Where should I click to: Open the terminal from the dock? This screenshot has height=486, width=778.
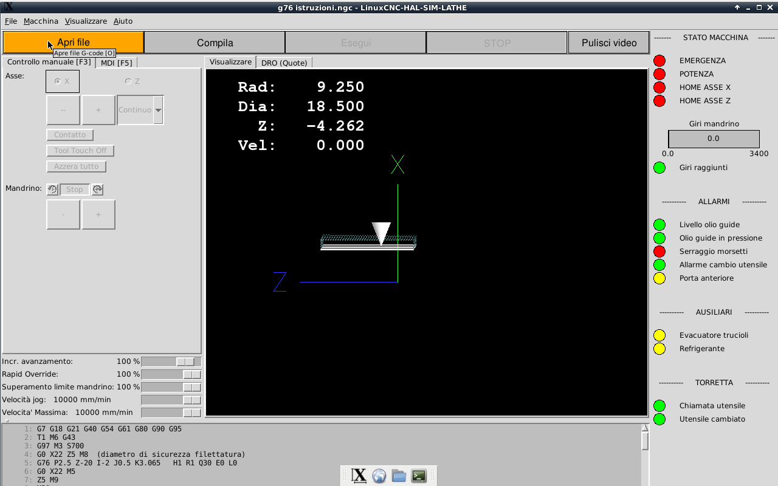tap(419, 476)
